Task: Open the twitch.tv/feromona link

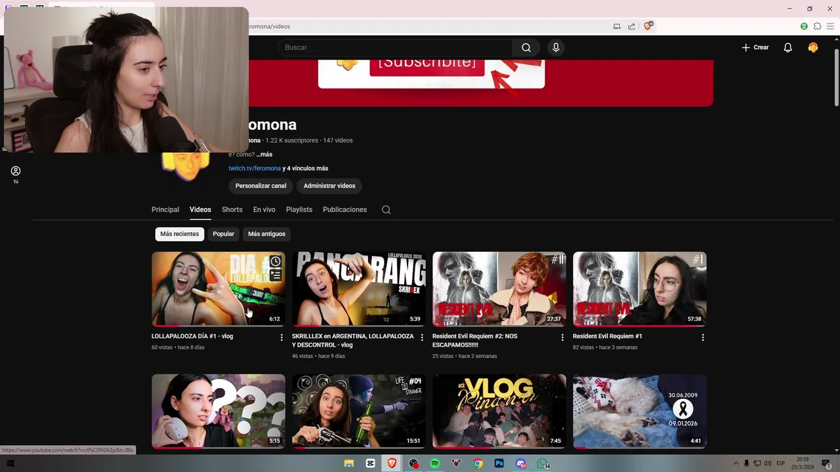Action: (255, 168)
